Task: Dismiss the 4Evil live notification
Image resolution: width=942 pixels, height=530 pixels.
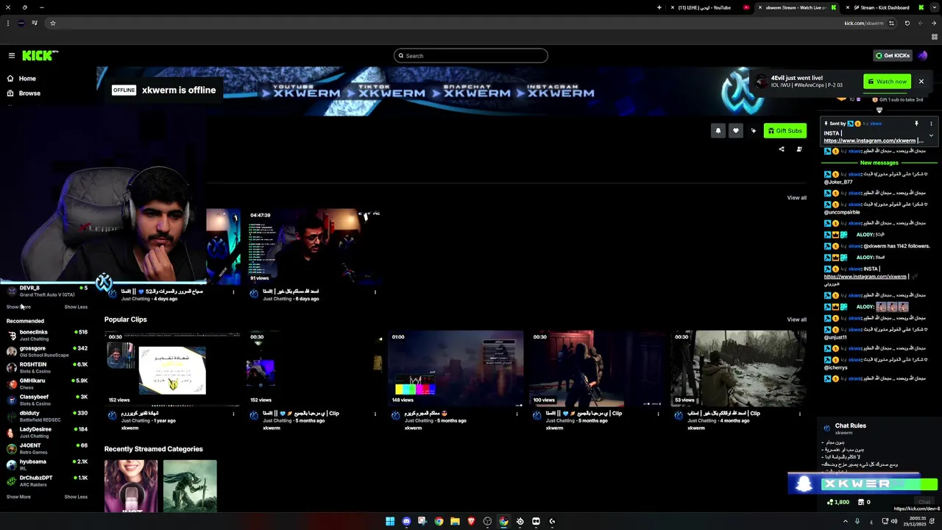Action: 921,82
